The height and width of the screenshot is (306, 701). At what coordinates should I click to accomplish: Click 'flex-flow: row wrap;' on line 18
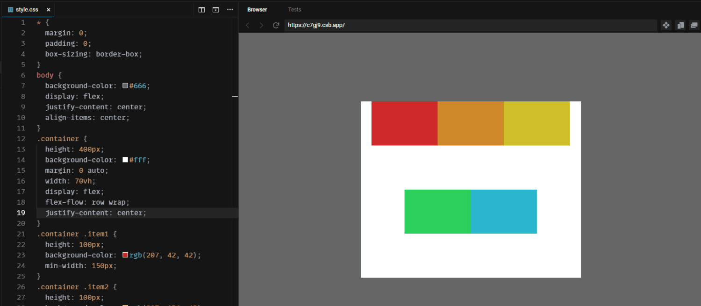pos(87,202)
